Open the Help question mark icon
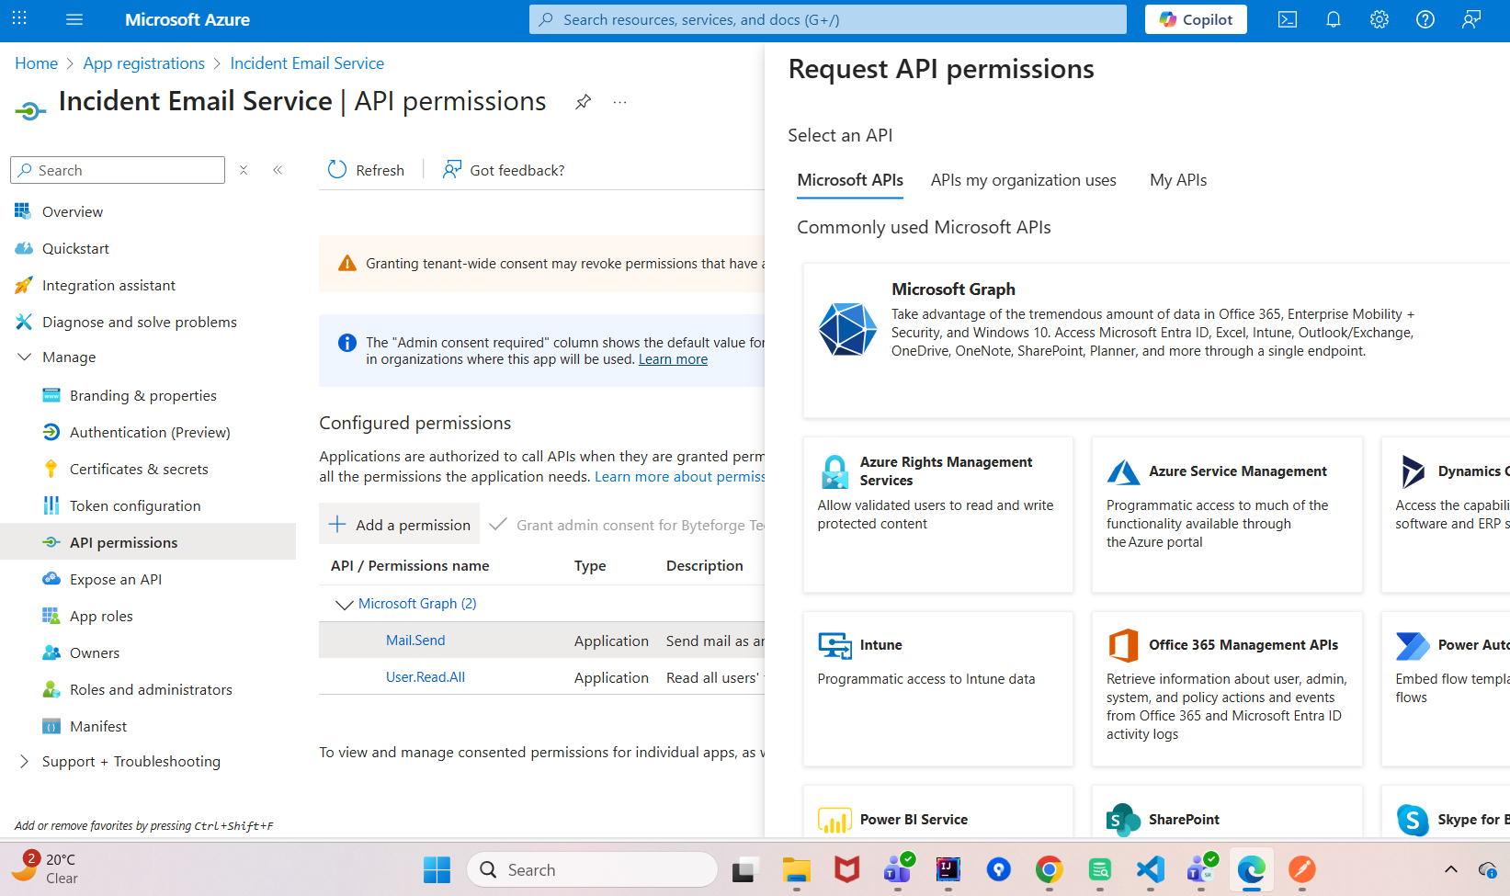1510x896 pixels. [x=1425, y=19]
